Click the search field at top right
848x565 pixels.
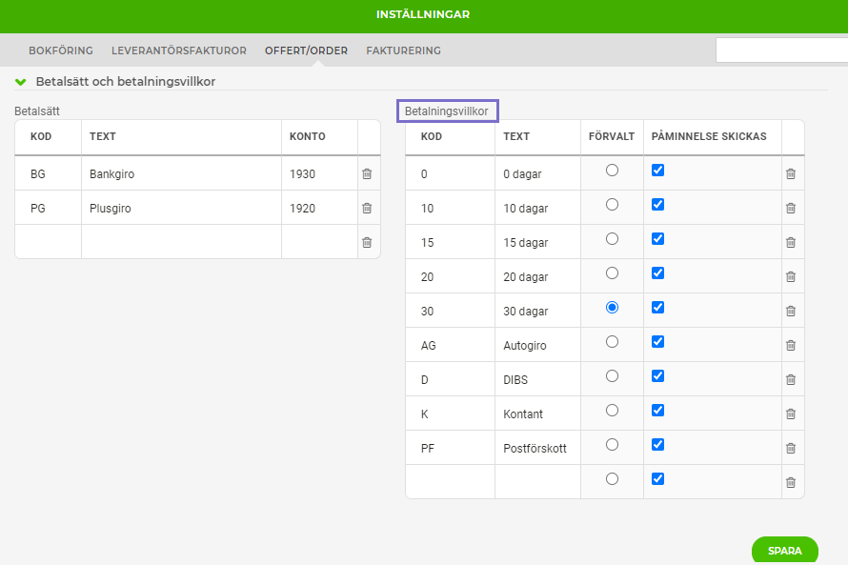coord(781,50)
